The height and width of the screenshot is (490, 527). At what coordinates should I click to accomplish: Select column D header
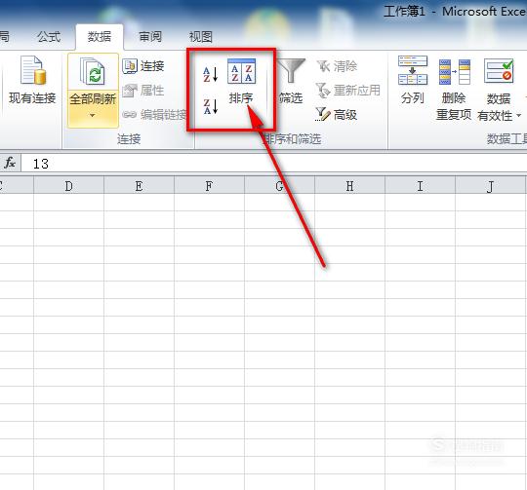point(69,185)
